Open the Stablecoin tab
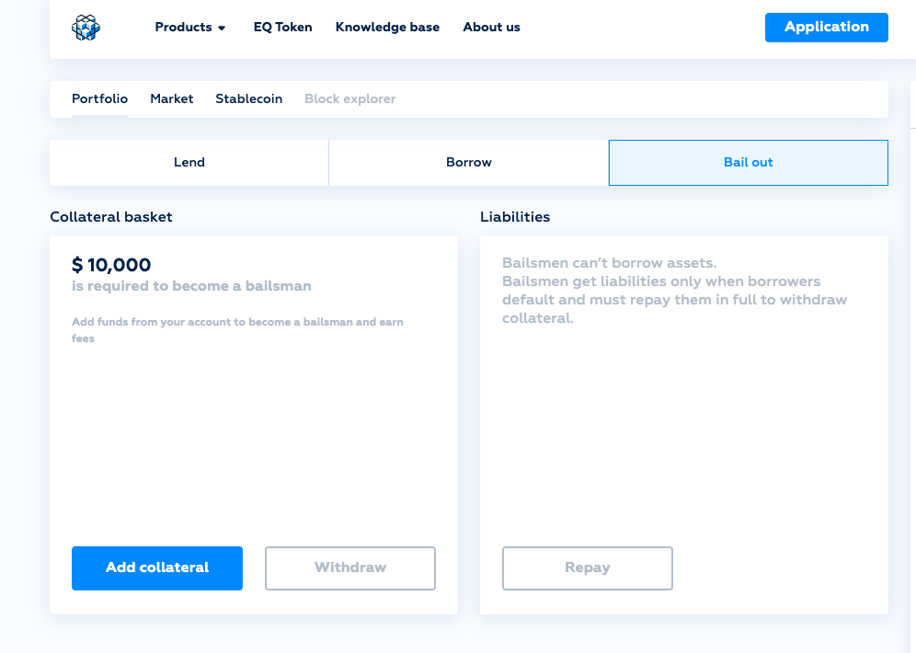The height and width of the screenshot is (653, 916). point(249,98)
